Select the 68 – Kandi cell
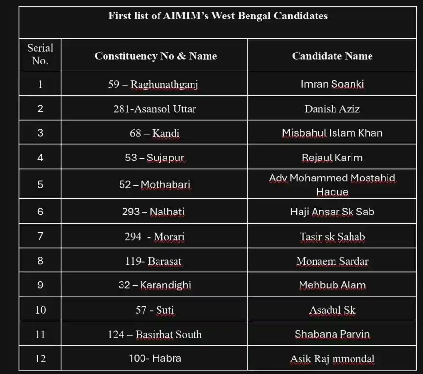Screen dimensions: 423x374 [x=155, y=133]
